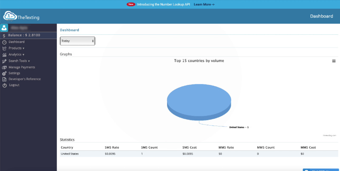
Task: Expand the Search Tools submenu
Action: 19,61
